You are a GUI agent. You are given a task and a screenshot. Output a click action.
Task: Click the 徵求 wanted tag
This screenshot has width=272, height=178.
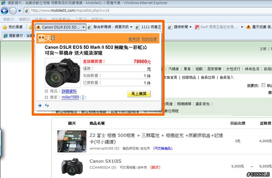click(x=155, y=167)
